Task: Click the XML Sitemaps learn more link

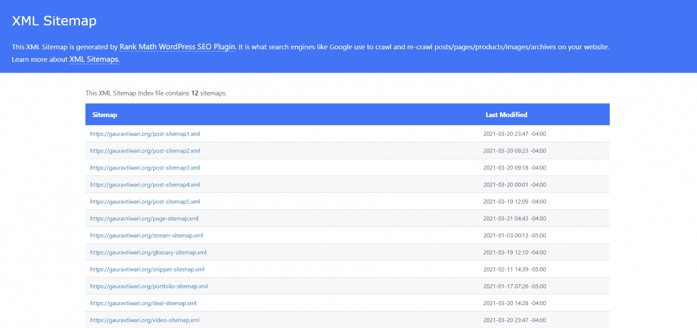Action: (94, 59)
